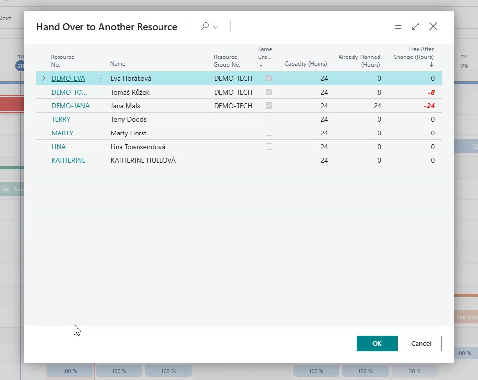Open the LINA resource link
This screenshot has height=380, width=478.
tap(59, 147)
